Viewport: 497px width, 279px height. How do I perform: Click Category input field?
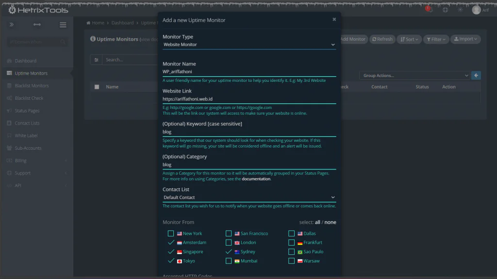(x=249, y=165)
